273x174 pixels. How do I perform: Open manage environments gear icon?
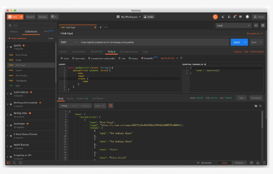(263, 25)
